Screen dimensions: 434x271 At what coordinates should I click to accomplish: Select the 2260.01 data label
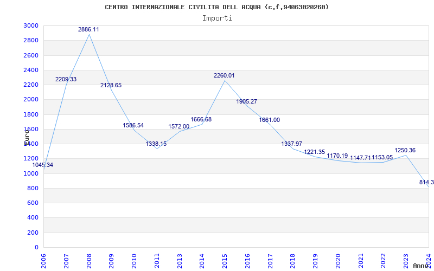[224, 75]
